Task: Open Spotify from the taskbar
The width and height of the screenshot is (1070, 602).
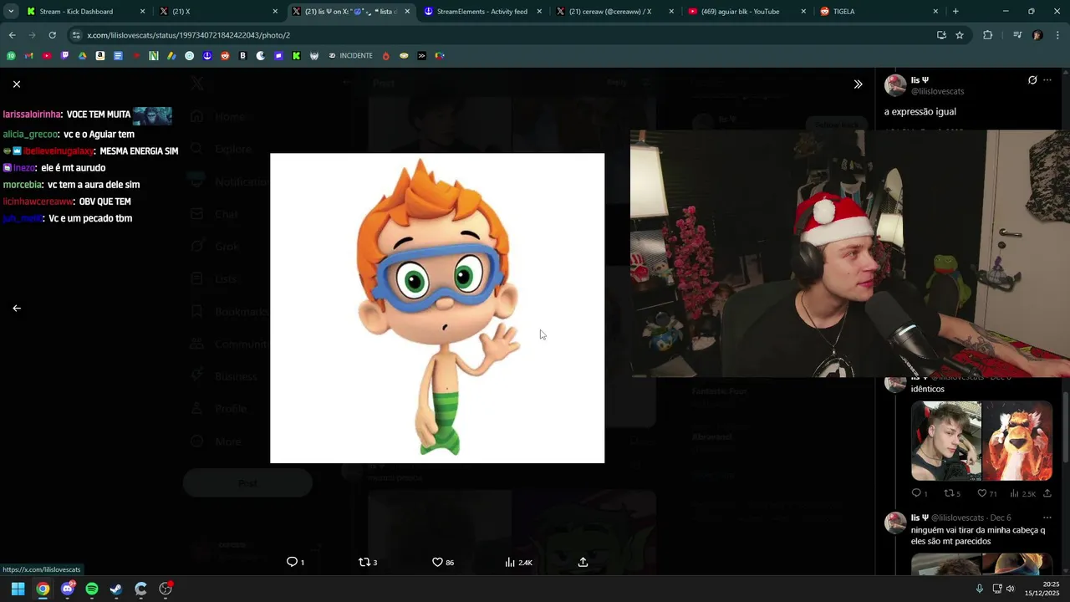Action: click(x=92, y=589)
